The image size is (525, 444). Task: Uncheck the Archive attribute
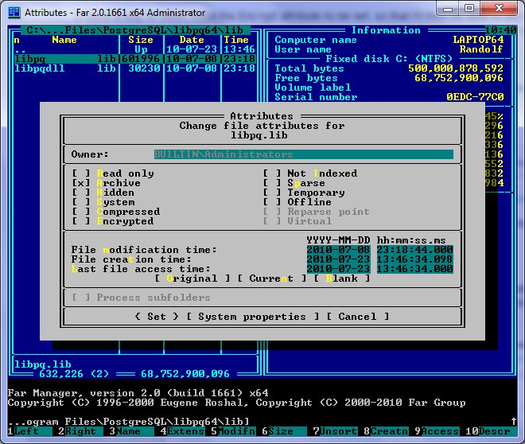click(81, 183)
